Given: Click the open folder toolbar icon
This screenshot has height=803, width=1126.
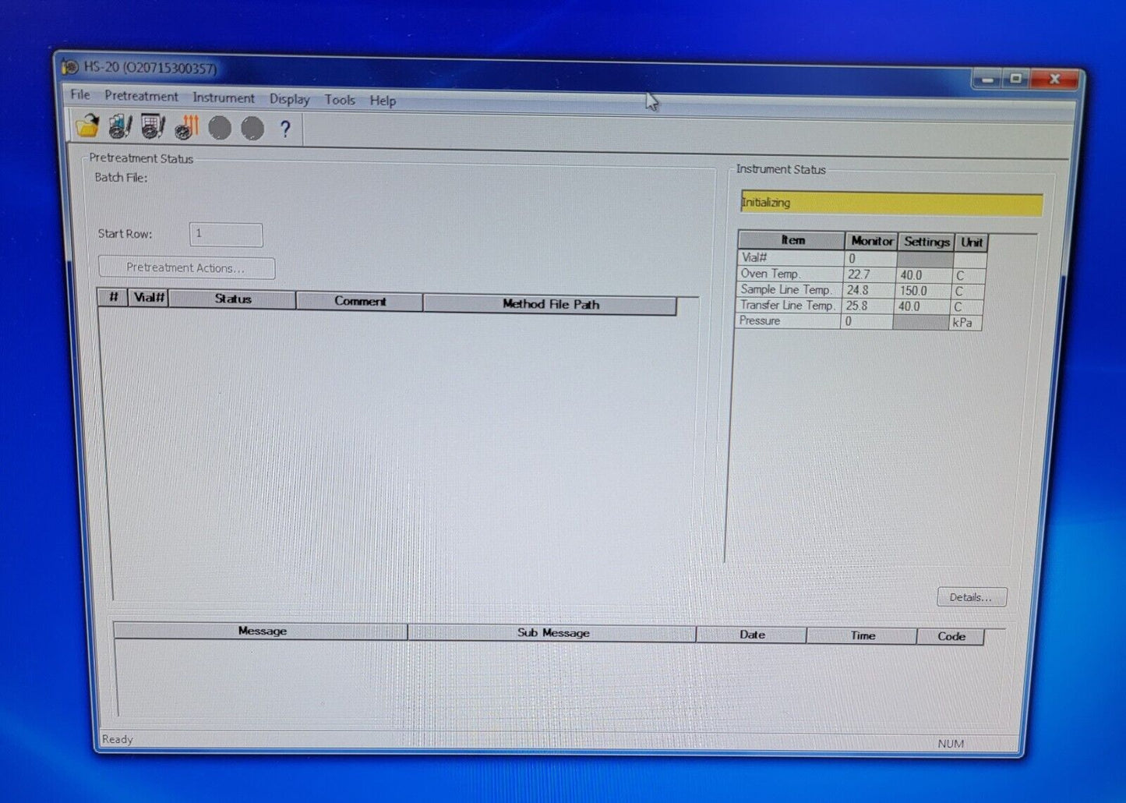Looking at the screenshot, I should tap(87, 125).
